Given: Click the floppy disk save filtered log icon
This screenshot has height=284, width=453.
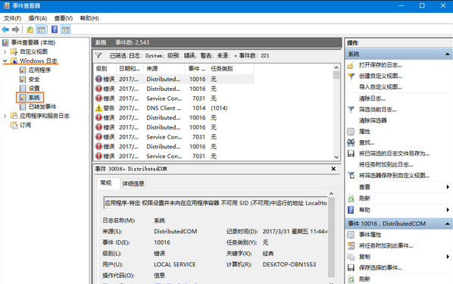Looking at the screenshot, I should pos(351,154).
